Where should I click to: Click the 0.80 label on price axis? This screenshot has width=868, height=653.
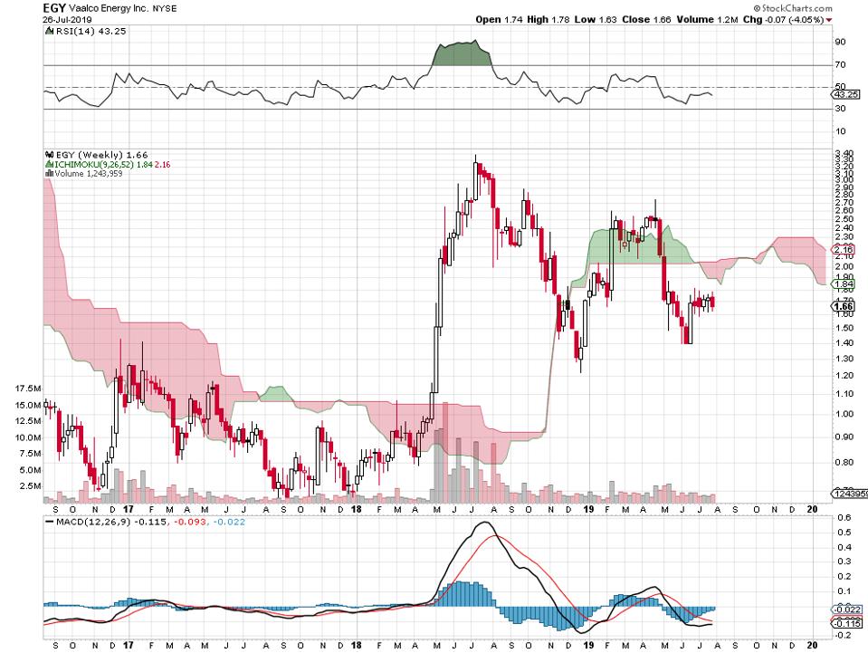point(844,463)
